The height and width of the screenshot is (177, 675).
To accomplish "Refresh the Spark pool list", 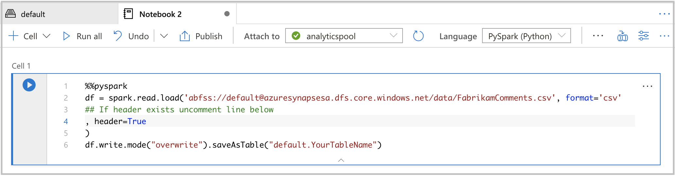I will tap(418, 36).
